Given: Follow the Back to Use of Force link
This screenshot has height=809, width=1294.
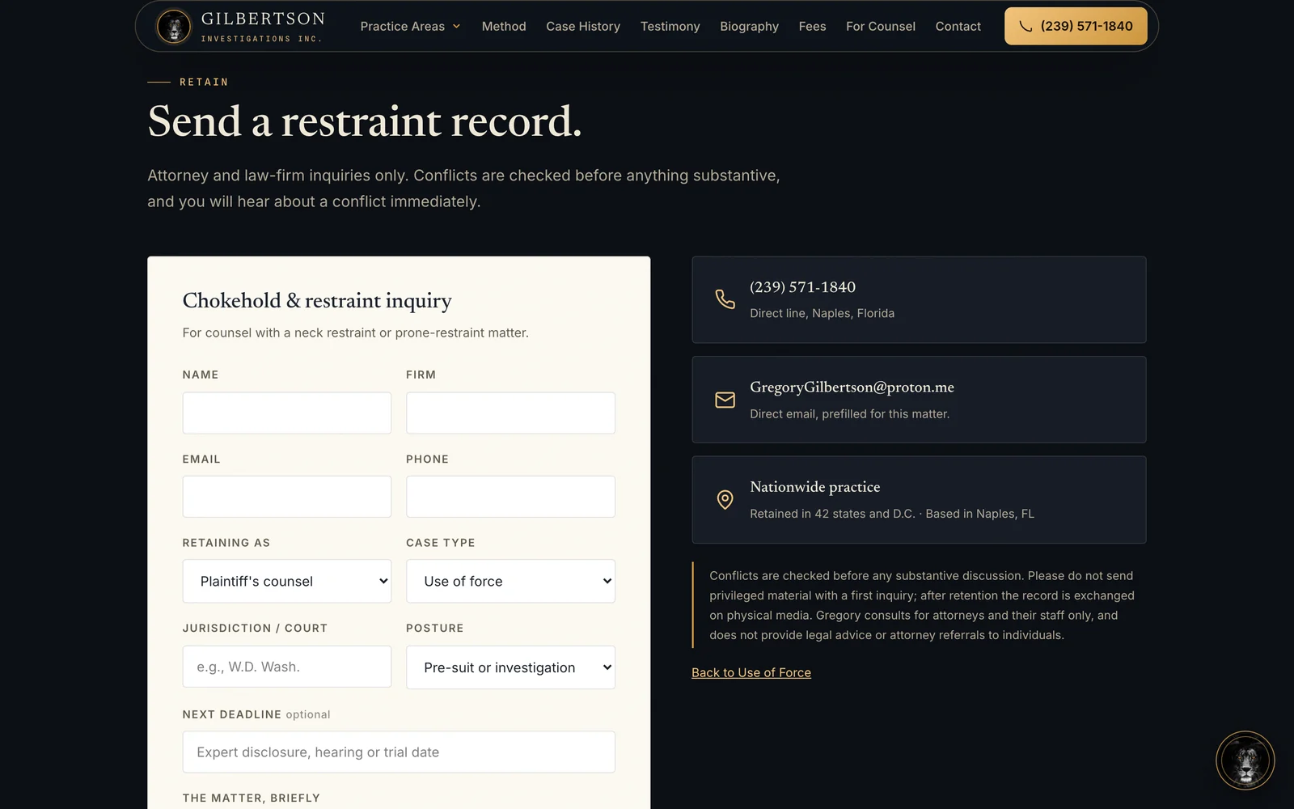Looking at the screenshot, I should tap(751, 672).
